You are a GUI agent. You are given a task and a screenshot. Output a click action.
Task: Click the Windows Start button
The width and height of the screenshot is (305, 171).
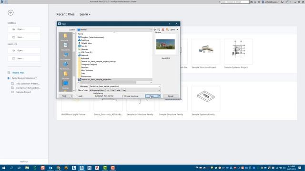pyautogui.click(x=3, y=168)
